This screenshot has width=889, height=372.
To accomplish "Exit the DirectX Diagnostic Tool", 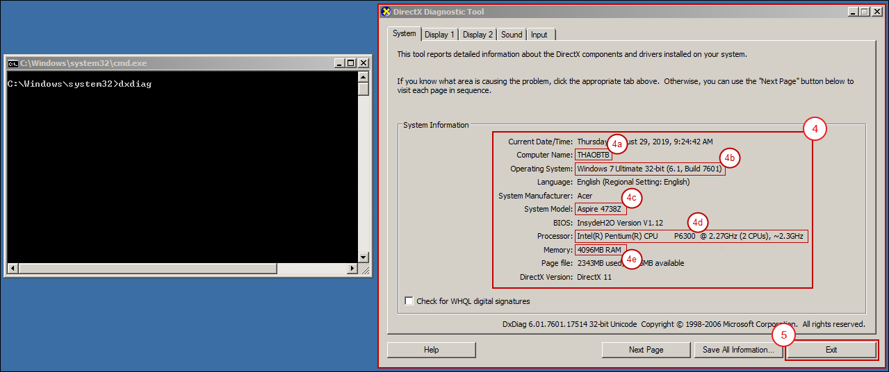I will click(x=831, y=350).
